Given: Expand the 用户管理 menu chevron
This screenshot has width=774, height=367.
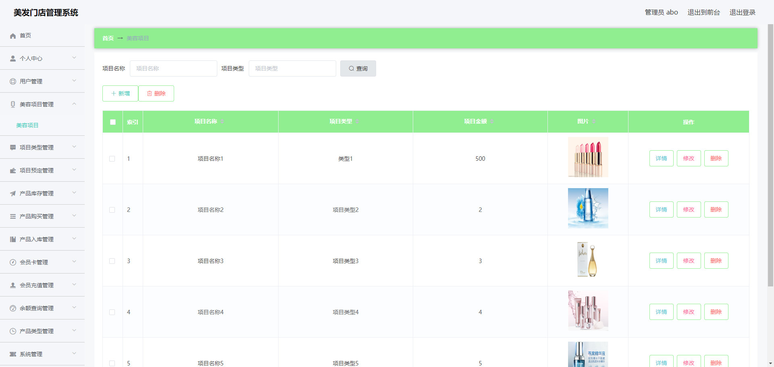Looking at the screenshot, I should pos(74,81).
